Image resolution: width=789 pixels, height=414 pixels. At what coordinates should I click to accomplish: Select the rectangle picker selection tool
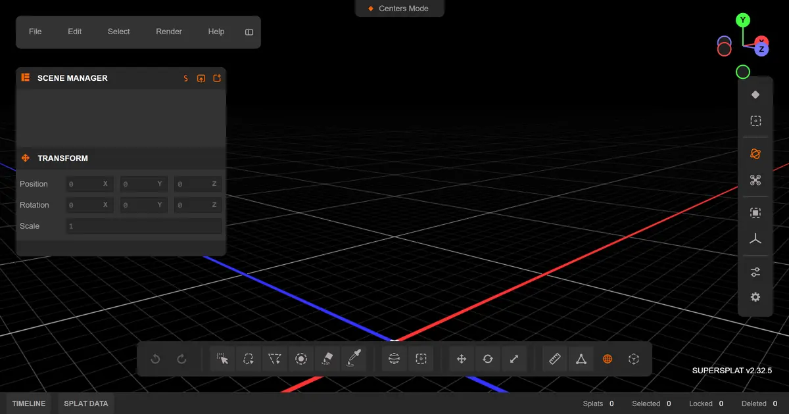point(223,359)
